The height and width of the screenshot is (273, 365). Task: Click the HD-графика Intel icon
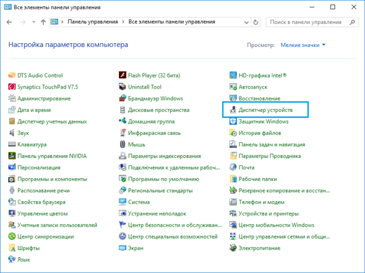click(x=233, y=76)
